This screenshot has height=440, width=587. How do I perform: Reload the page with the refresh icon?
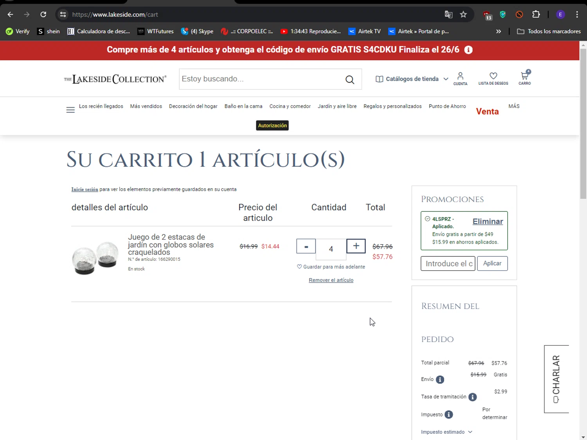pyautogui.click(x=43, y=14)
